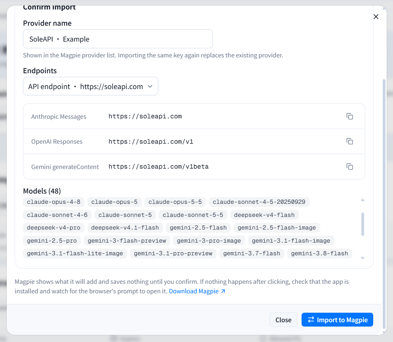
Task: Select the gemini-3.1-flash-image model chip
Action: (291, 241)
